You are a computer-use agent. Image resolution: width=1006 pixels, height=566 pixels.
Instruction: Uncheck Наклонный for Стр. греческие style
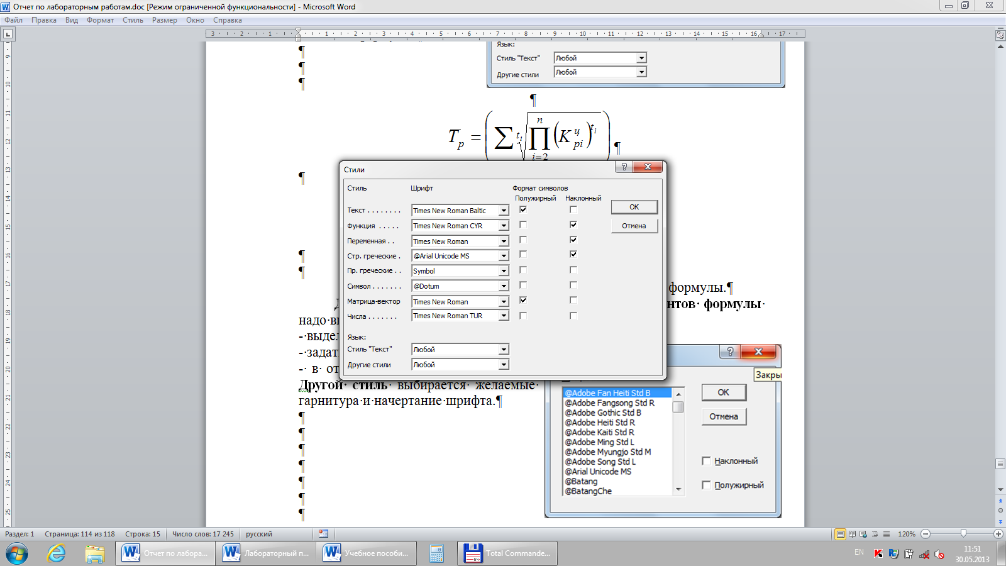573,254
